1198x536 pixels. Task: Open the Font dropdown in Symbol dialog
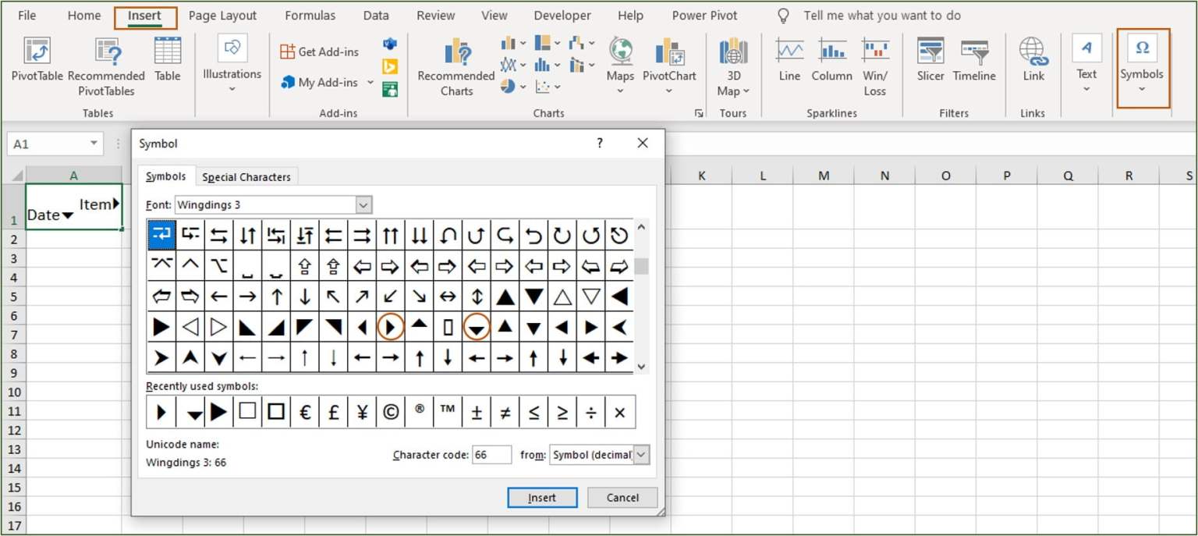pos(363,204)
